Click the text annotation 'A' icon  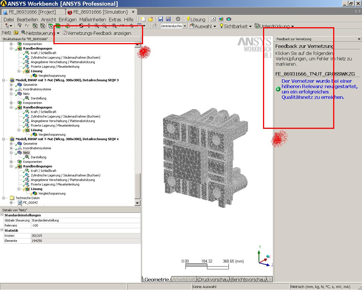pyautogui.click(x=214, y=19)
